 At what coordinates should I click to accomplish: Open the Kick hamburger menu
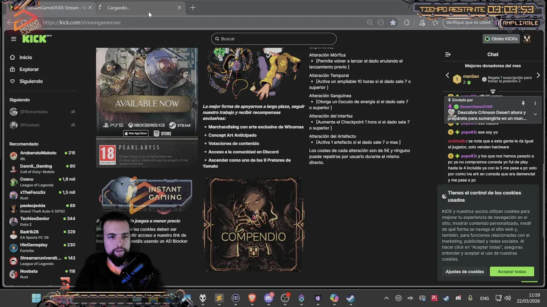tap(14, 39)
